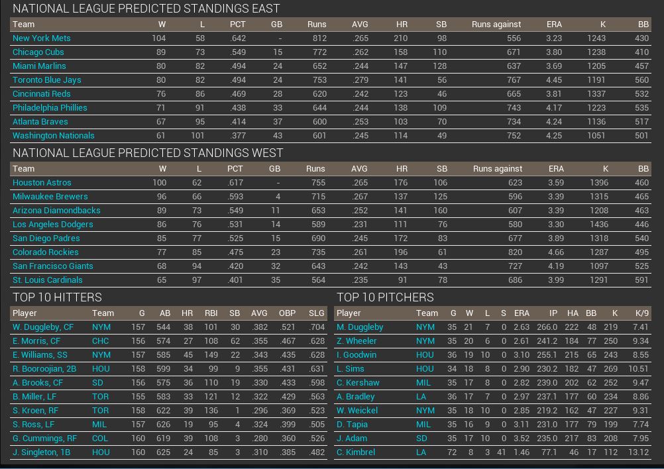
Task: Open the Washington Nationals team link
Action: [53, 136]
